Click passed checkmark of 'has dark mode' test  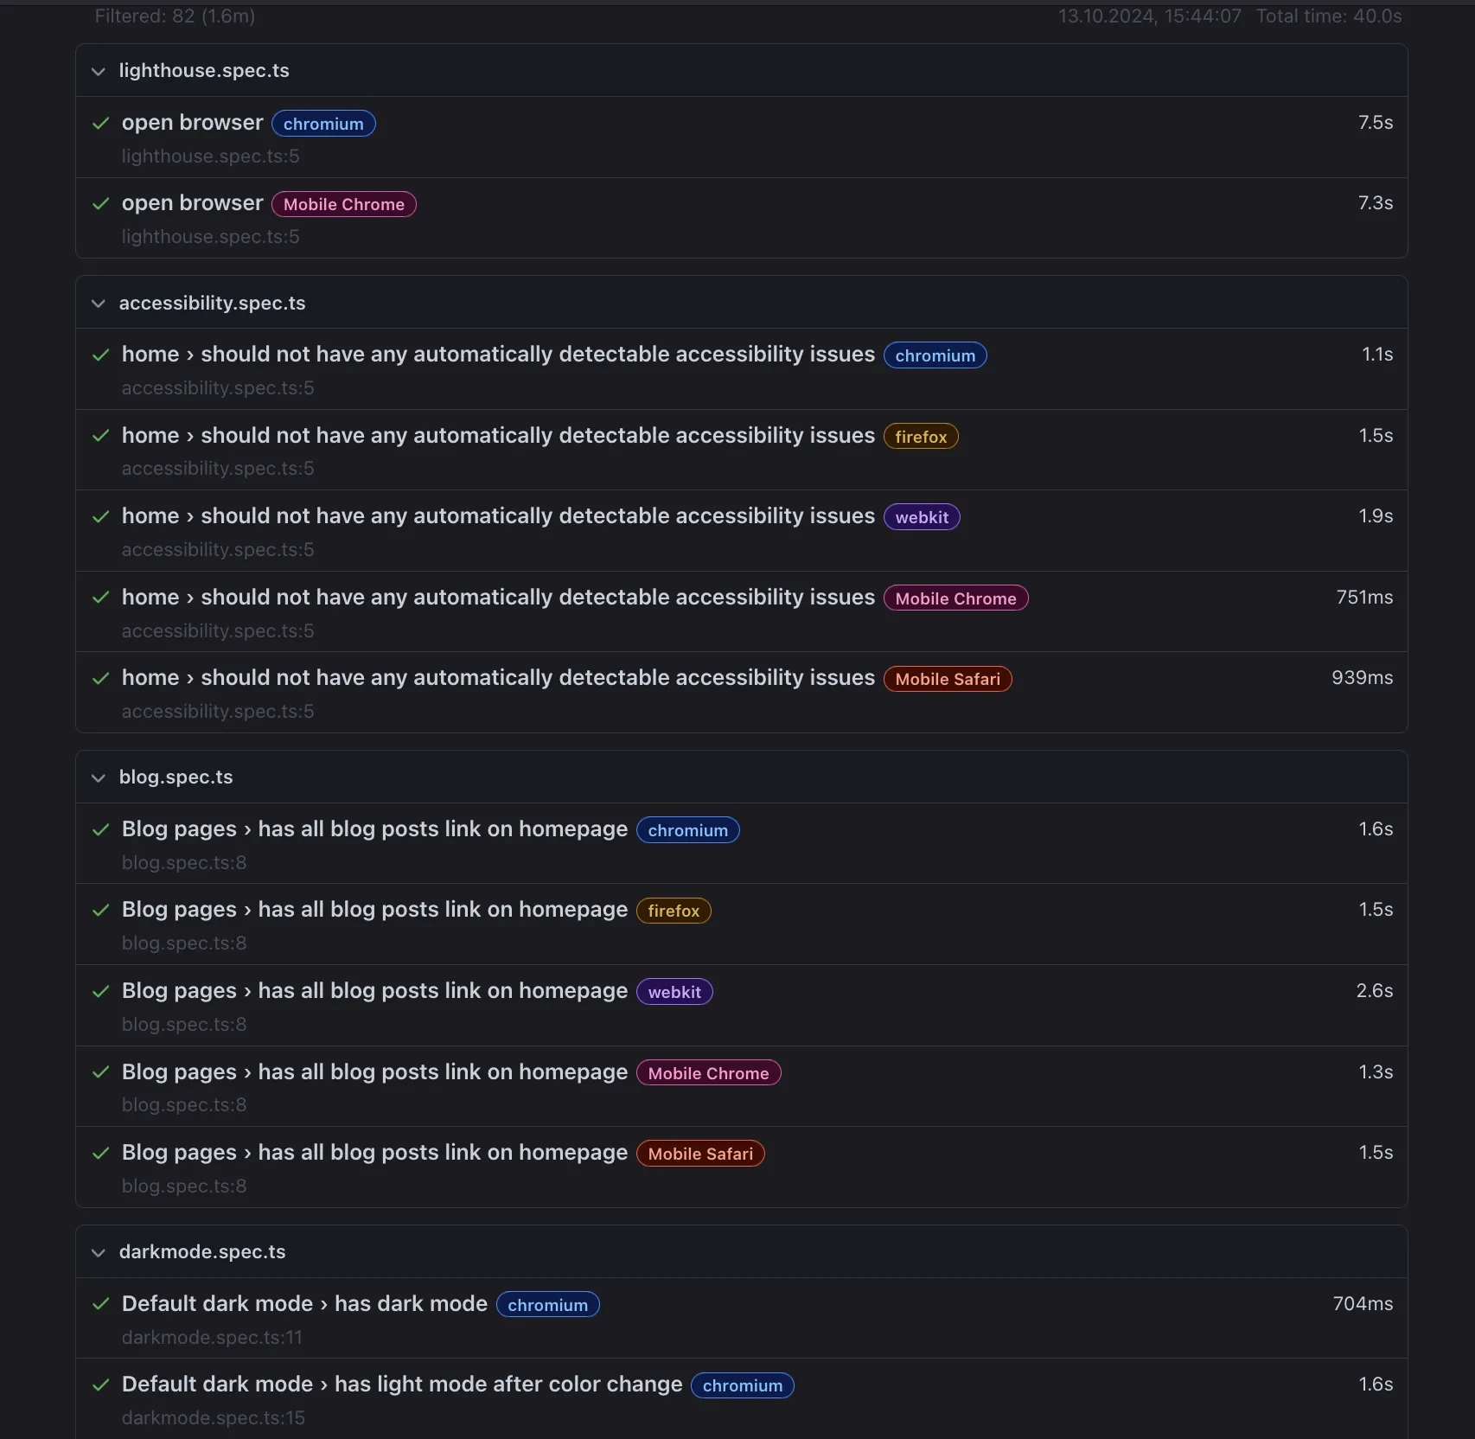pyautogui.click(x=101, y=1304)
